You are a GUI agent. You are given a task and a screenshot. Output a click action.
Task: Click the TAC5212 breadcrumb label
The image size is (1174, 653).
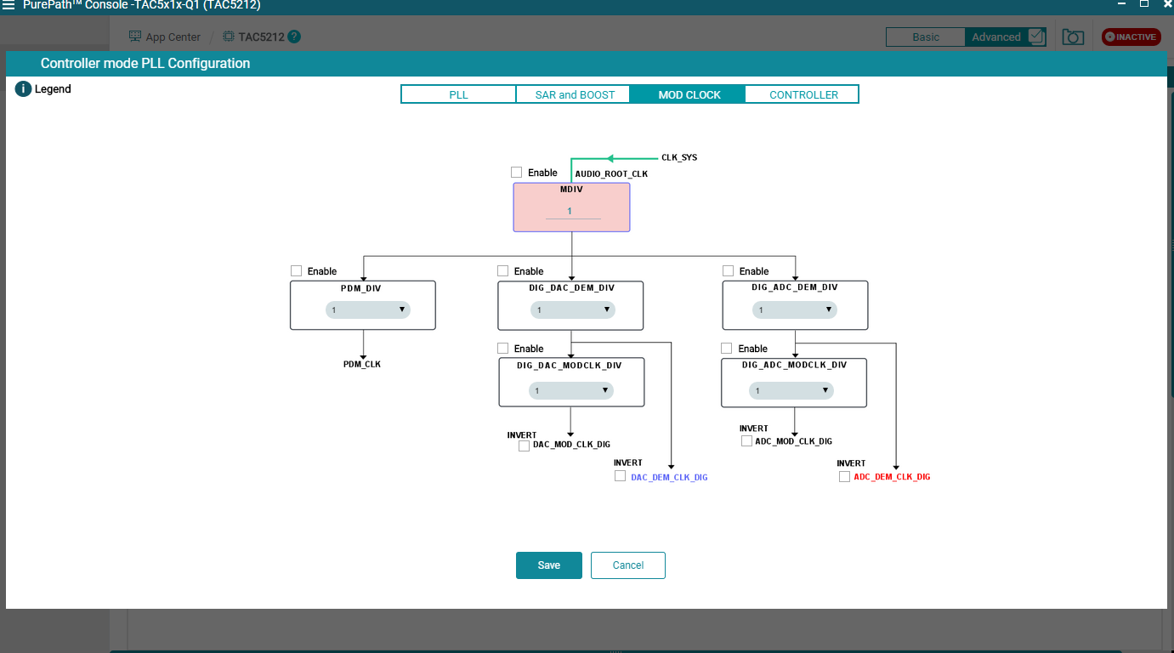click(261, 37)
